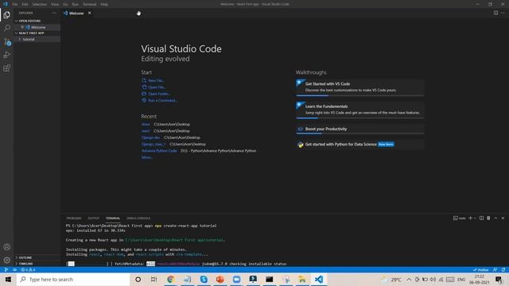
Task: Open Learn the Fundamentals walkthrough
Action: 359,110
